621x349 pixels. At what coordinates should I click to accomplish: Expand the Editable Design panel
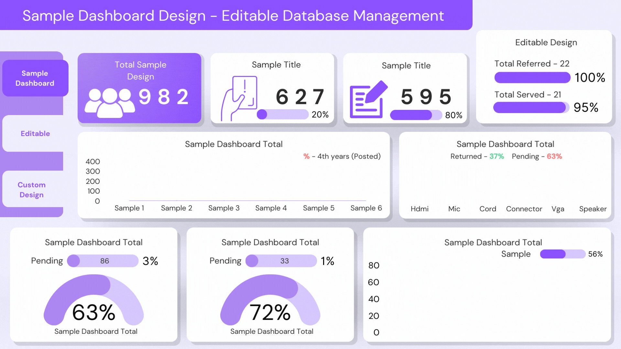tap(545, 42)
